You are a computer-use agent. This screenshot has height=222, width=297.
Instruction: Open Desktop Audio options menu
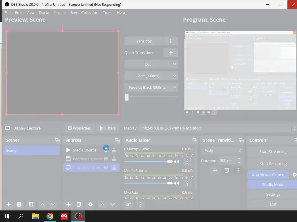click(x=187, y=162)
